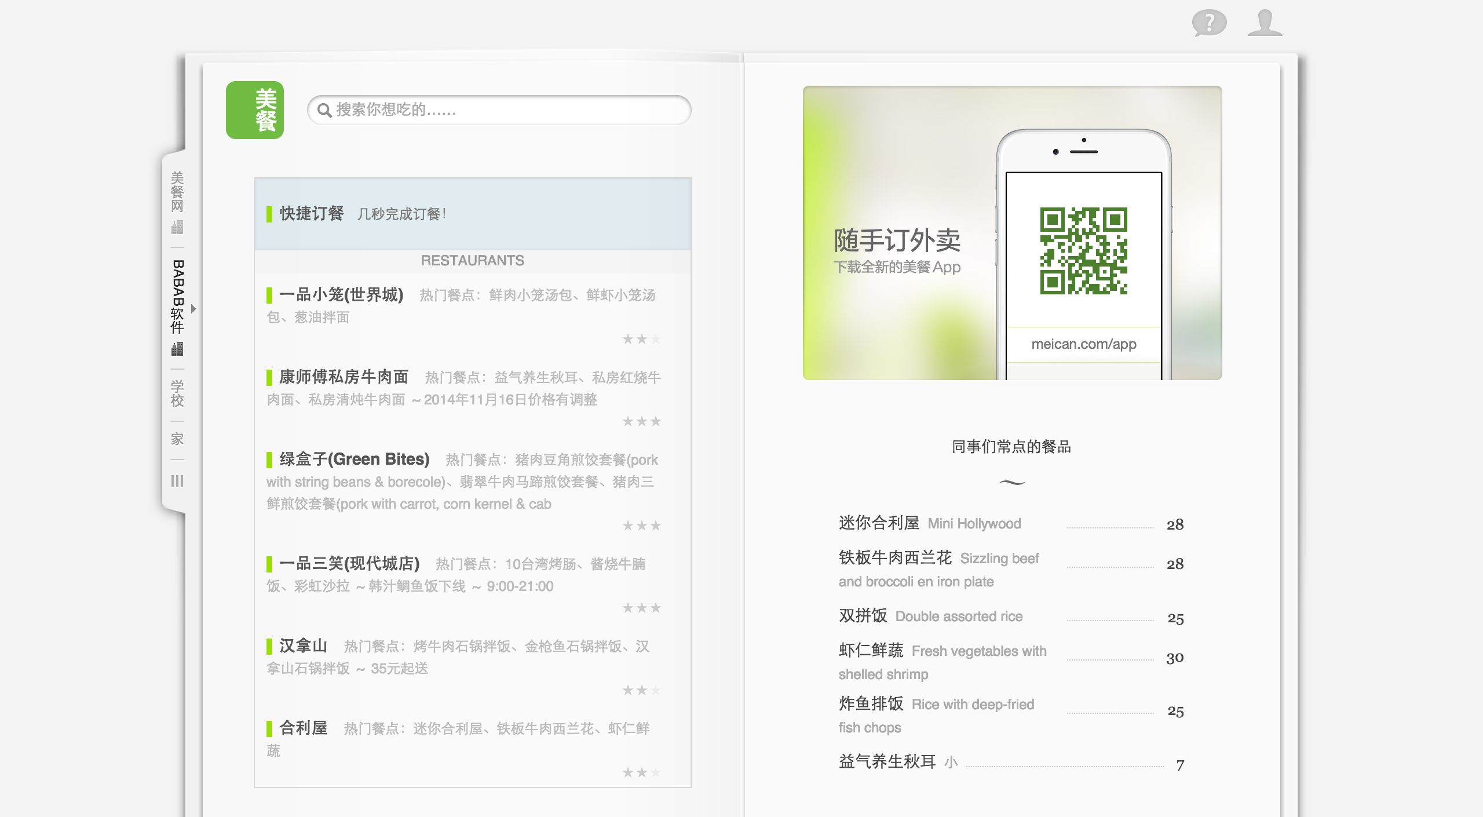
Task: Click star rating of 一品小笼(世界城)
Action: [x=641, y=339]
